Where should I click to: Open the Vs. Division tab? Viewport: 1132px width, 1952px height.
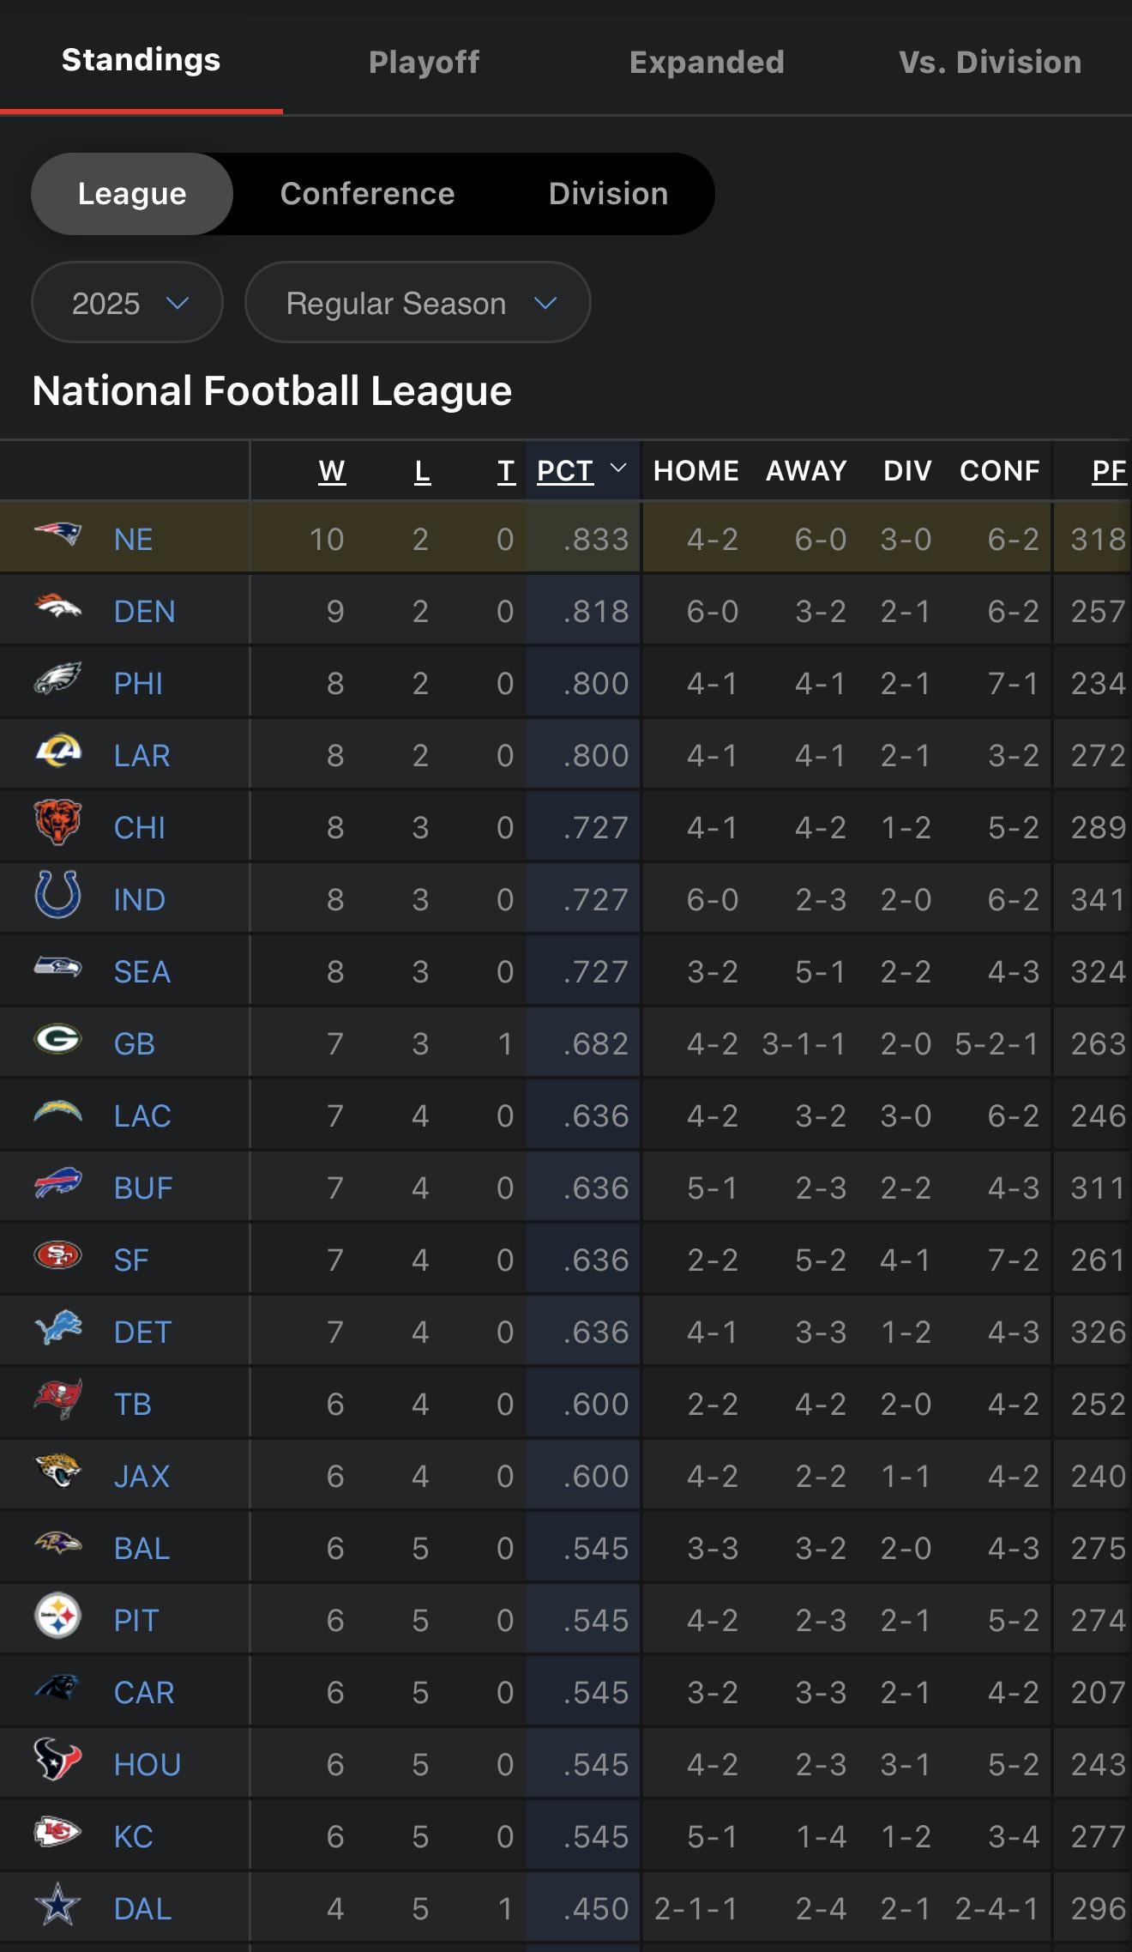coord(990,62)
